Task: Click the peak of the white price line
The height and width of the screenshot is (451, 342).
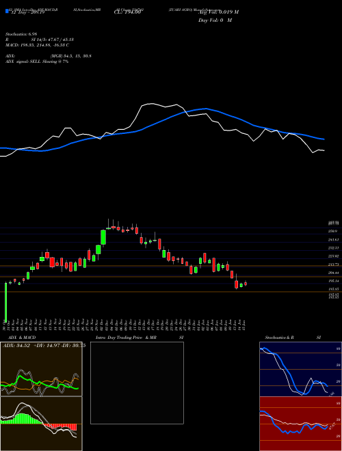Action: 151,104
